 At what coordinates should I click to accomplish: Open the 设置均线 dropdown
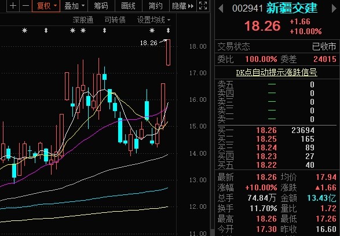[x=153, y=20]
